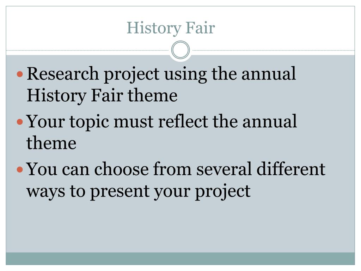This screenshot has height=271, width=361.
Task: Click the dashed divider line right of circle
Action: pos(273,50)
